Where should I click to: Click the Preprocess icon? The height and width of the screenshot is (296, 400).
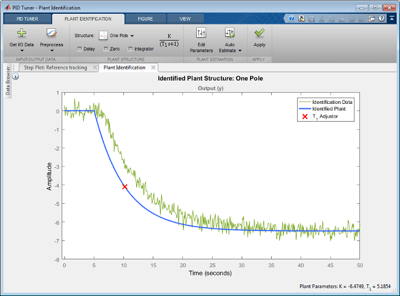pos(51,33)
